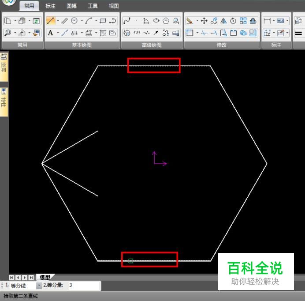Click the application menu logo button
The image size is (305, 301).
9,2
